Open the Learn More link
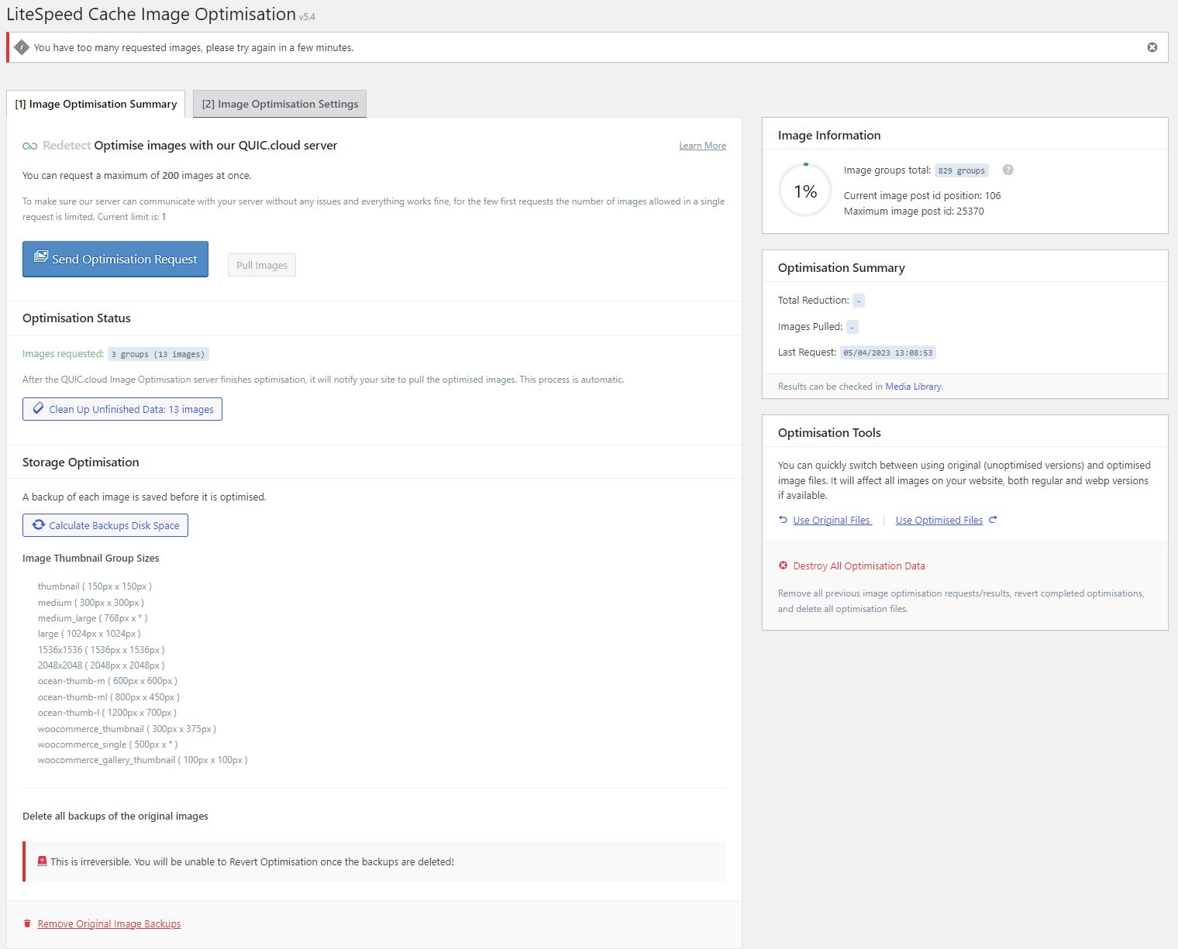 coord(702,146)
